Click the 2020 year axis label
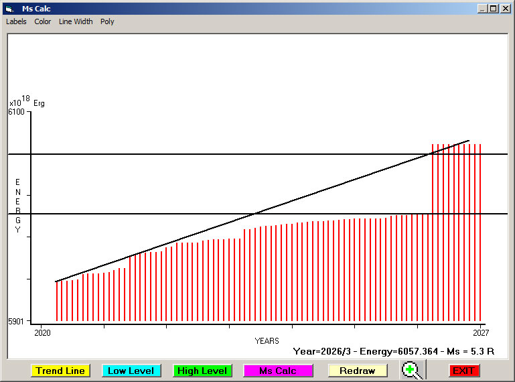 point(42,332)
